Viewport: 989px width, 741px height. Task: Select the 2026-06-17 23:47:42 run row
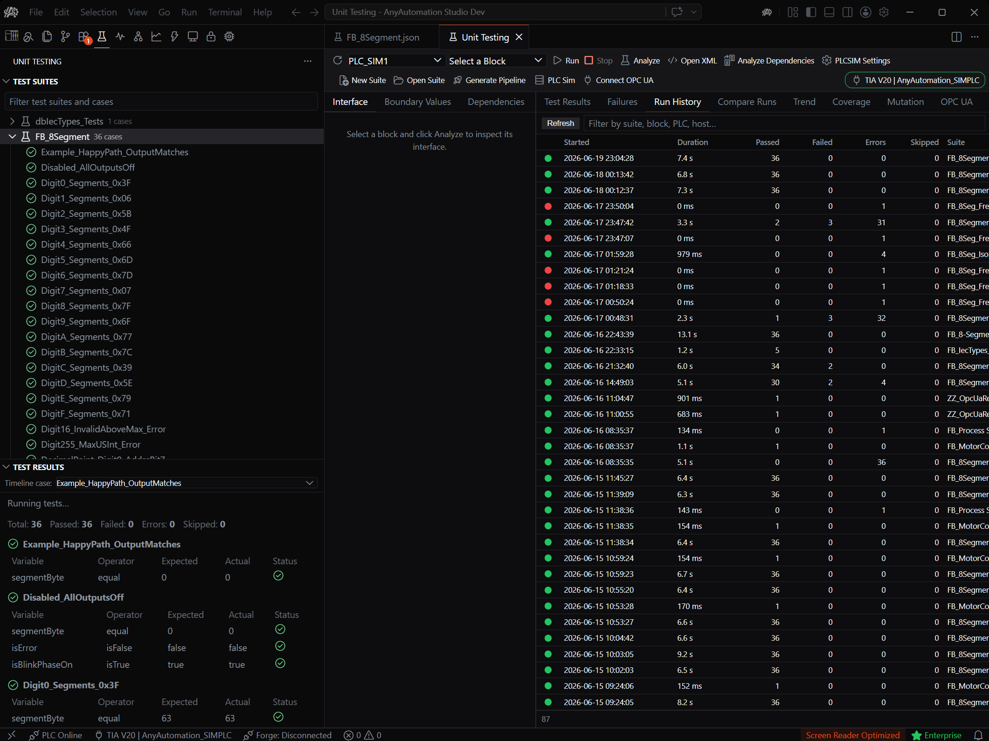762,222
